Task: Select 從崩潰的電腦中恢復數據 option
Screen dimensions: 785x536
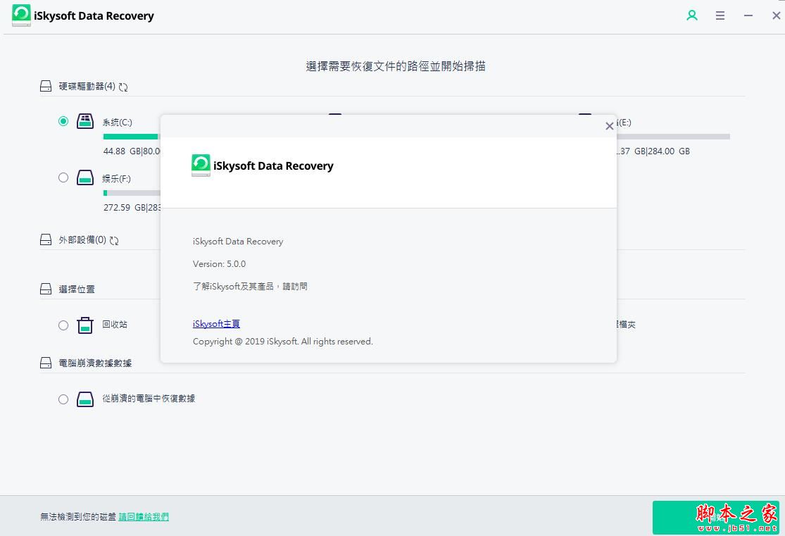Action: [x=63, y=399]
